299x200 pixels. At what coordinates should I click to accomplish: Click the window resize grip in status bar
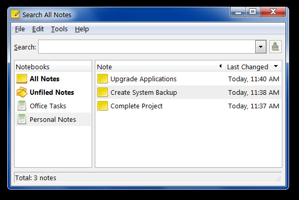[278, 179]
